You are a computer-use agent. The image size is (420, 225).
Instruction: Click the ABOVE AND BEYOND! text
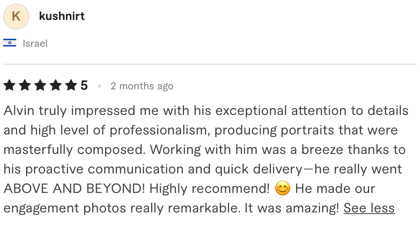tap(74, 188)
